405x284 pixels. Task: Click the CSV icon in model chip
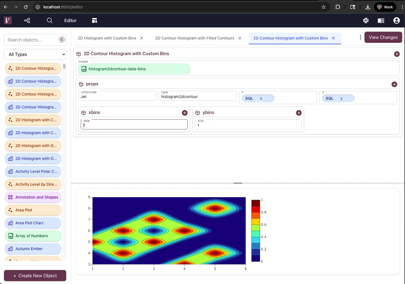[84, 69]
